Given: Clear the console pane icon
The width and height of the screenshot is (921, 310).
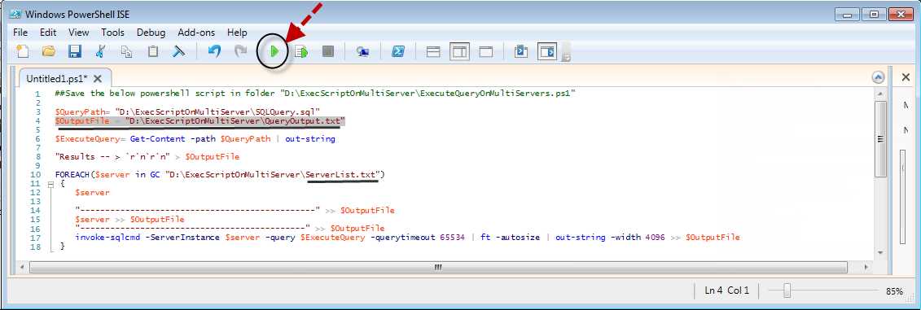Looking at the screenshot, I should 178,52.
